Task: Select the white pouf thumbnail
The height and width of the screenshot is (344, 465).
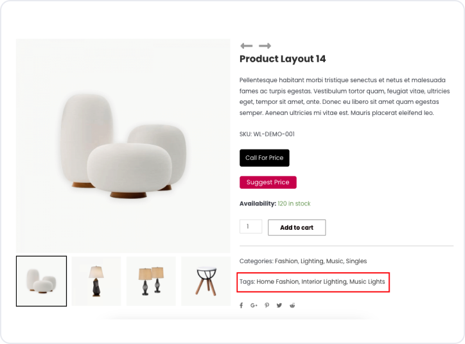Action: [x=41, y=281]
